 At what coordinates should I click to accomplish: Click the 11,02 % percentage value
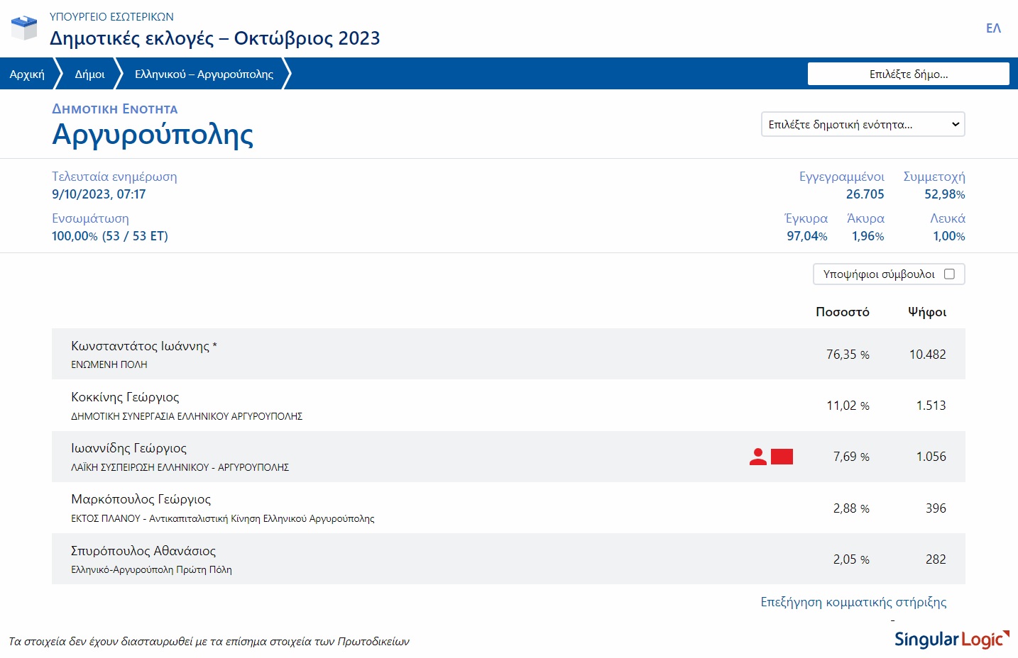coord(848,406)
